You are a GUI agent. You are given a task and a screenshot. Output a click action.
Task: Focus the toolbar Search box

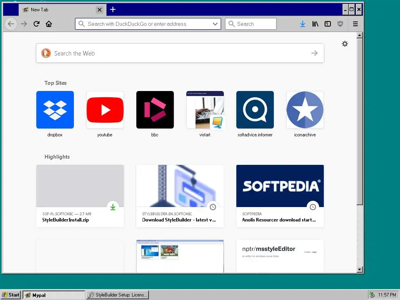(x=250, y=24)
